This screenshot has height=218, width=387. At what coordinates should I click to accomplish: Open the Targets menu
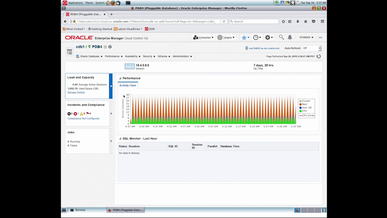[226, 38]
